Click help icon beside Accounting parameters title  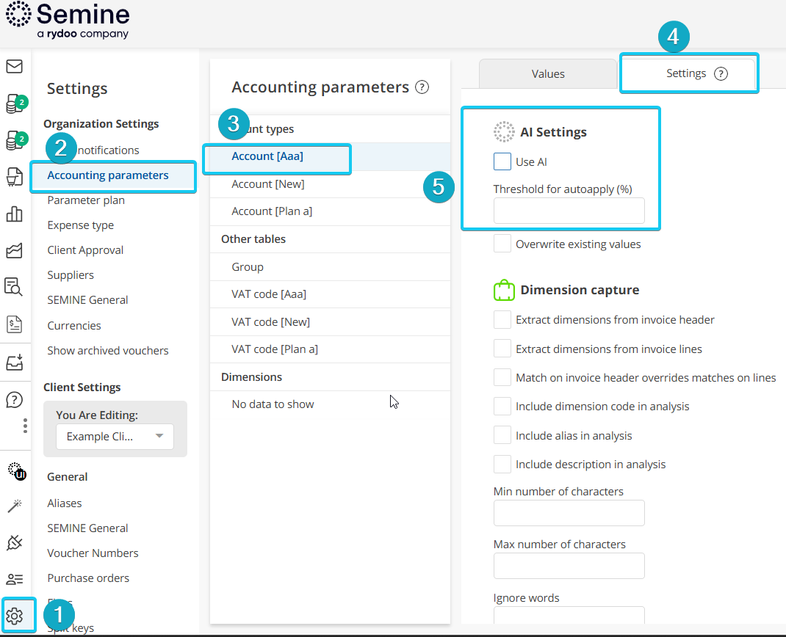coord(422,87)
